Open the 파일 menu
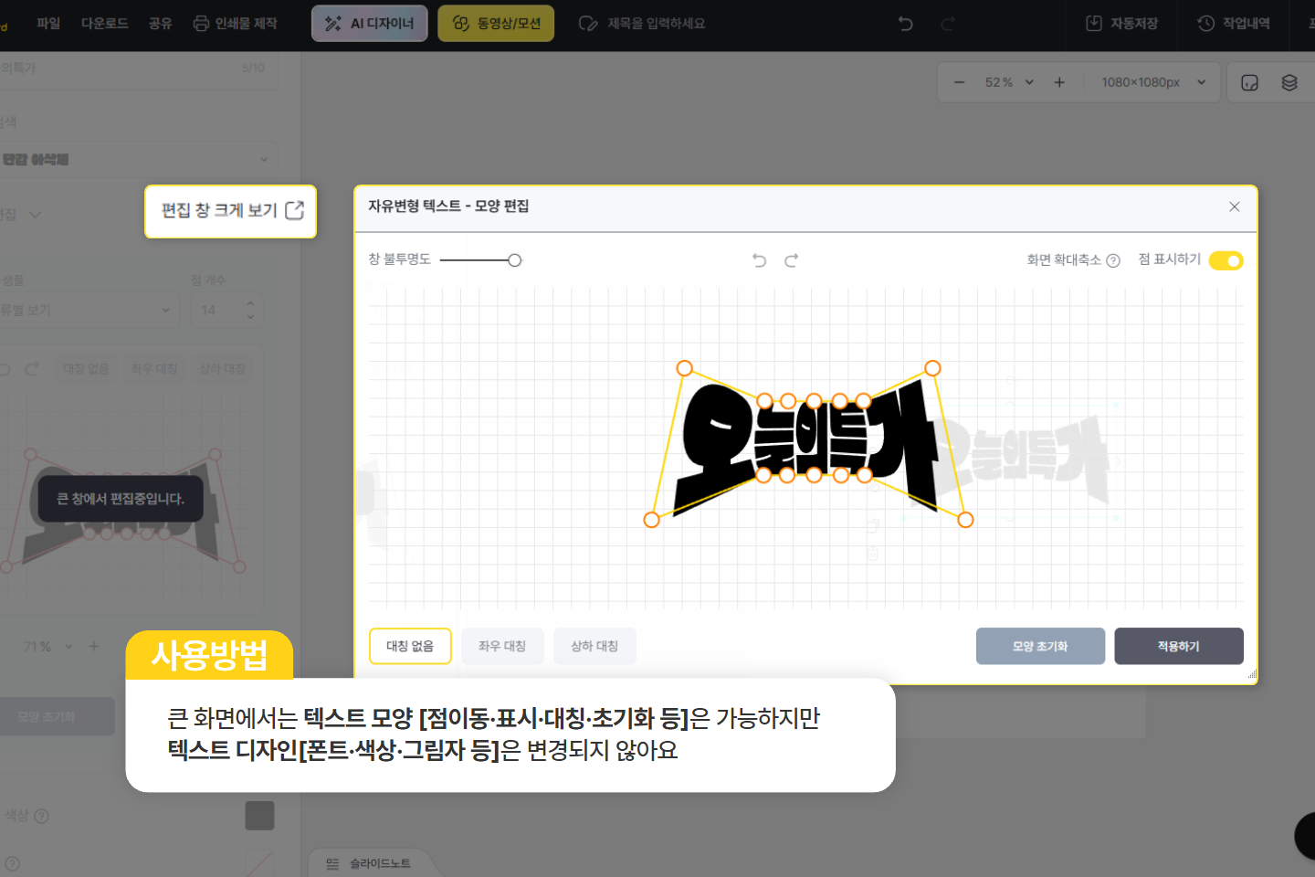This screenshot has height=877, width=1315. tap(48, 24)
